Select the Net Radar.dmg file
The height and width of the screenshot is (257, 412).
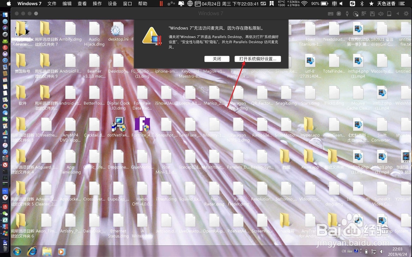[x=214, y=193]
